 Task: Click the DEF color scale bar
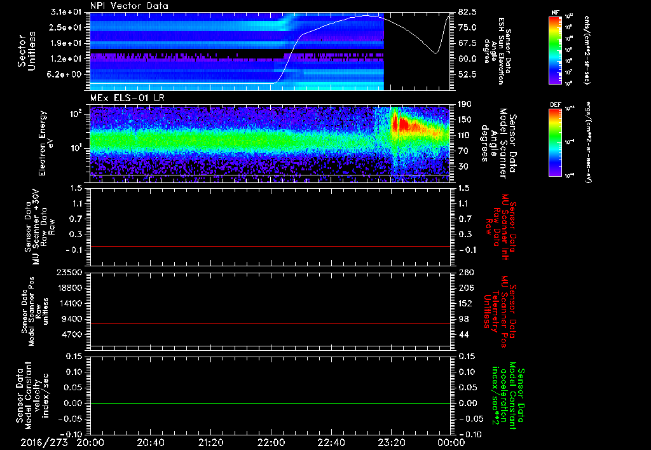556,142
